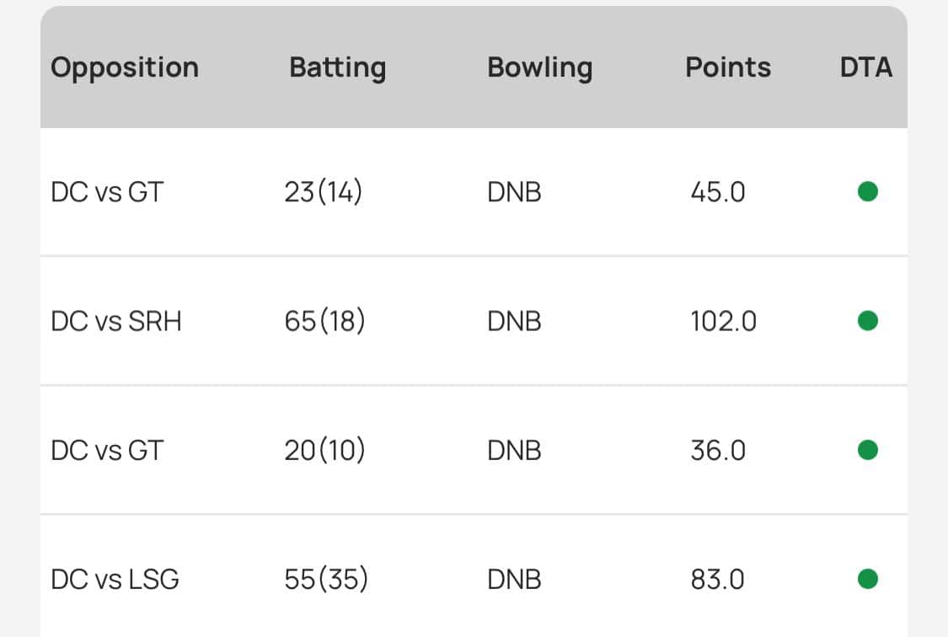Select the 36.0 points value

(718, 451)
